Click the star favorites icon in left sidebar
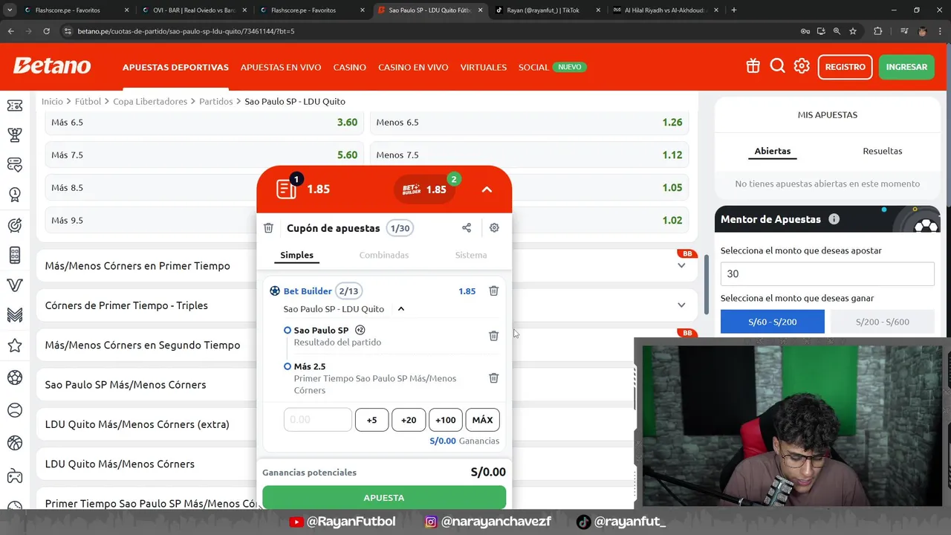The width and height of the screenshot is (951, 535). pyautogui.click(x=15, y=345)
